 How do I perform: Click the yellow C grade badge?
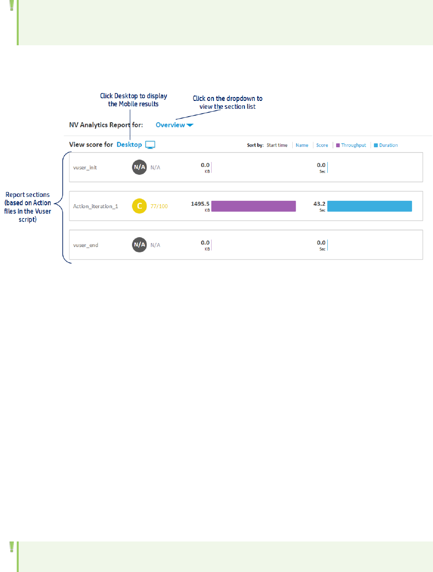click(x=139, y=206)
